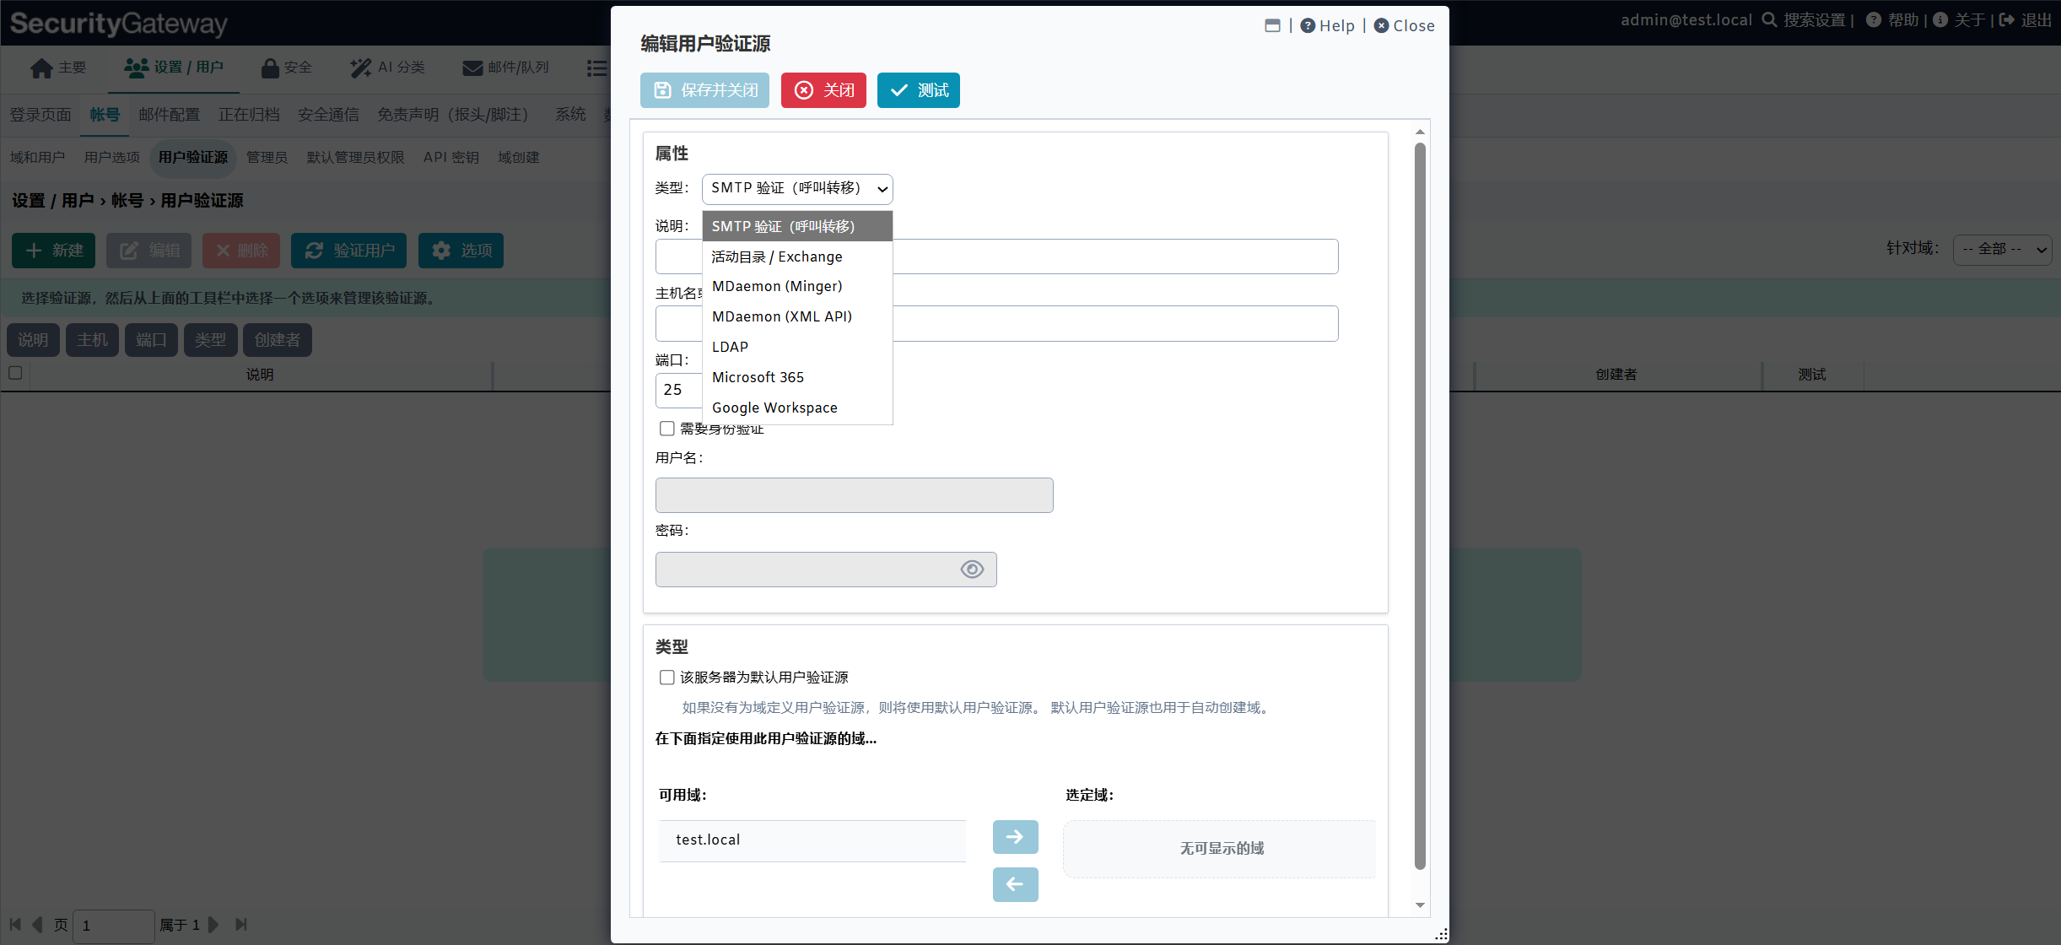The image size is (2061, 945).
Task: Select LDAP authentication type
Action: pyautogui.click(x=797, y=348)
